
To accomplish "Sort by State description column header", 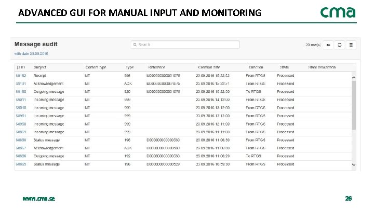I will [322, 67].
